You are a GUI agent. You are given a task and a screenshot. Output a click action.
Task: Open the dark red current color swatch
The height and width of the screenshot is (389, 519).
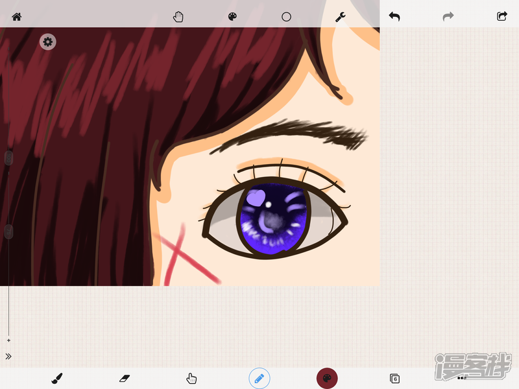[x=327, y=378]
